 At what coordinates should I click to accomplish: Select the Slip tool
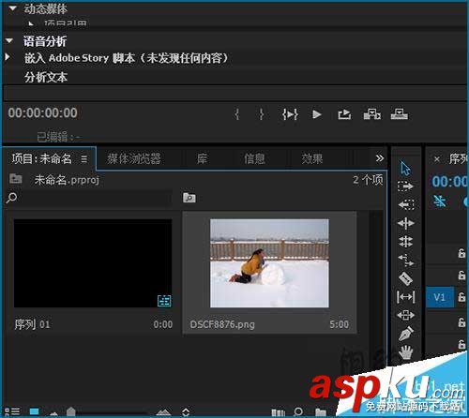coord(406,297)
